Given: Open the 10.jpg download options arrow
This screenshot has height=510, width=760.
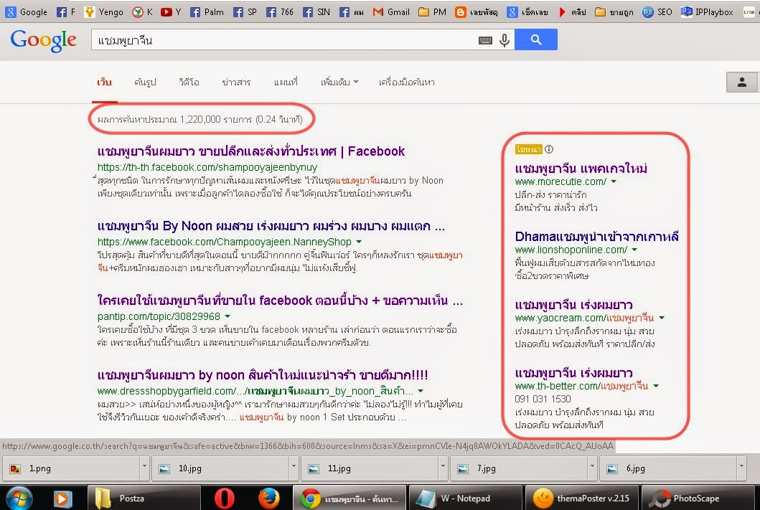Looking at the screenshot, I should click(x=294, y=466).
